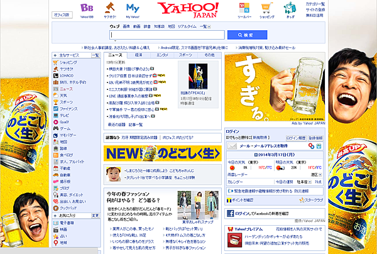Open the Toolbar (ツールバー) icon

(244, 10)
